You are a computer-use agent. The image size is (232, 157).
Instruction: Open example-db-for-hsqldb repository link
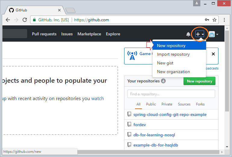pos(156,145)
